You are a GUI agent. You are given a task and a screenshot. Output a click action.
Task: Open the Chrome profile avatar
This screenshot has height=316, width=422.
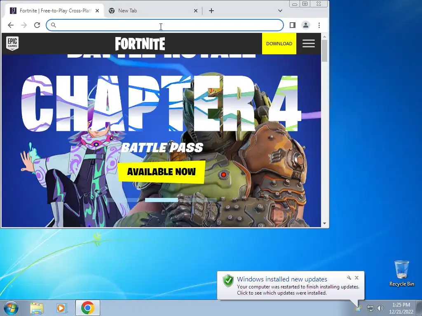coord(306,25)
